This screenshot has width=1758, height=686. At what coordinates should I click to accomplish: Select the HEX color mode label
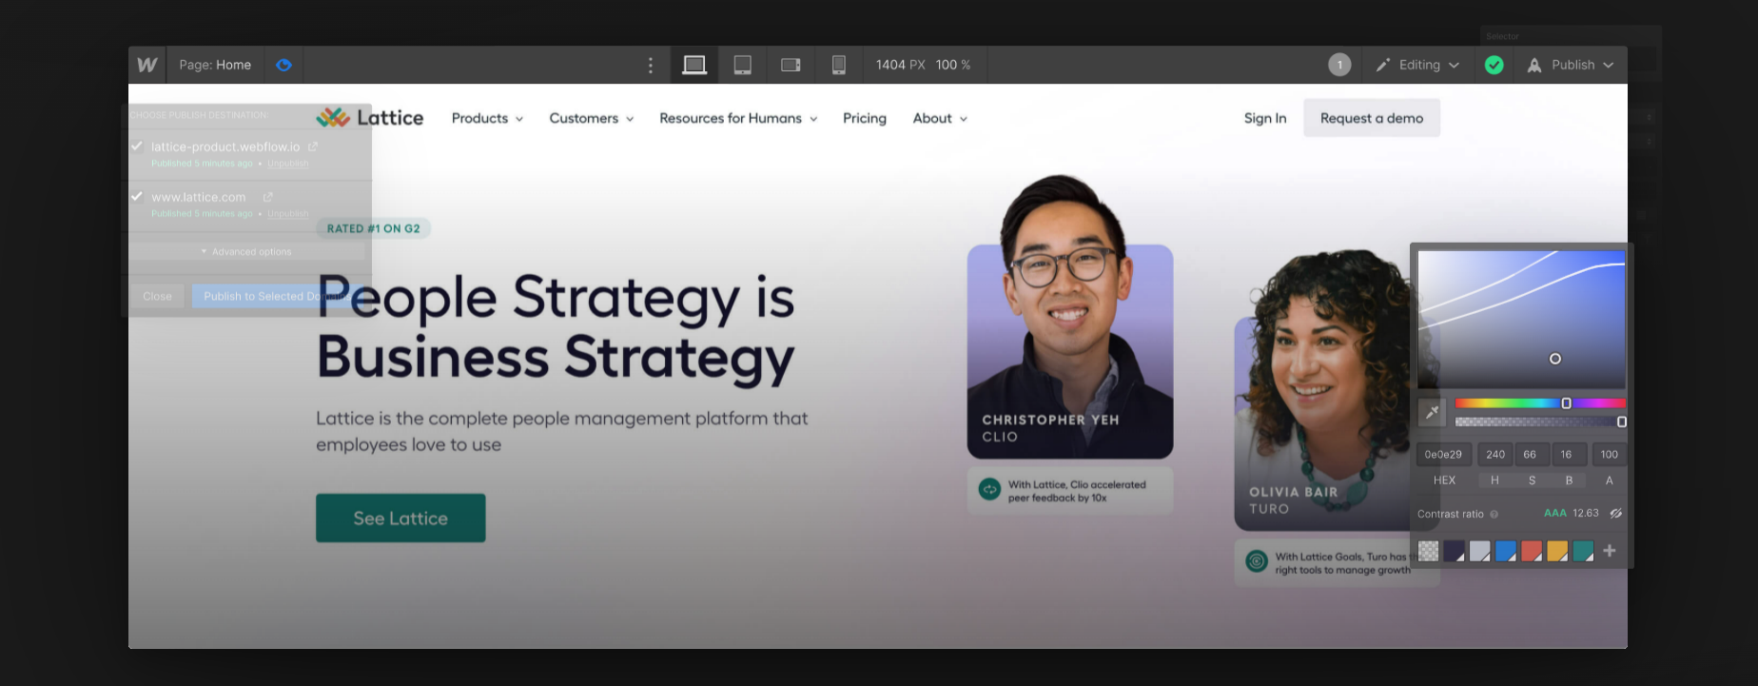click(x=1444, y=480)
